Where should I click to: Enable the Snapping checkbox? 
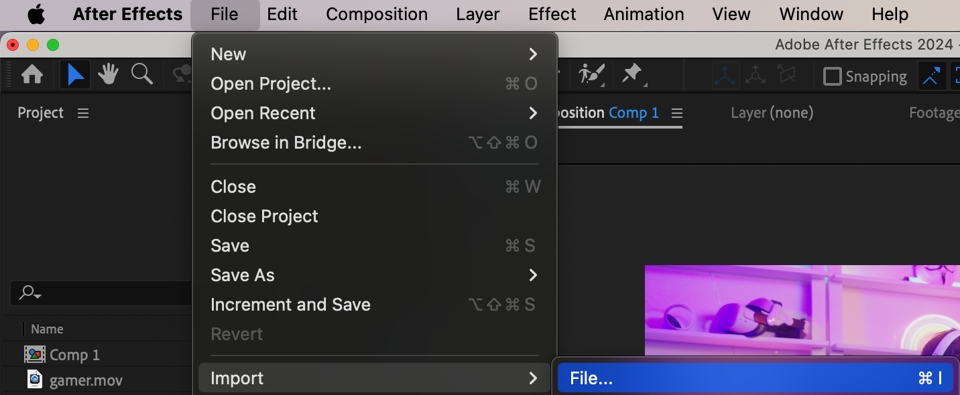832,76
